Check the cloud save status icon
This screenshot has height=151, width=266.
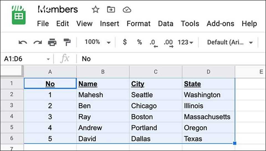coord(127,10)
